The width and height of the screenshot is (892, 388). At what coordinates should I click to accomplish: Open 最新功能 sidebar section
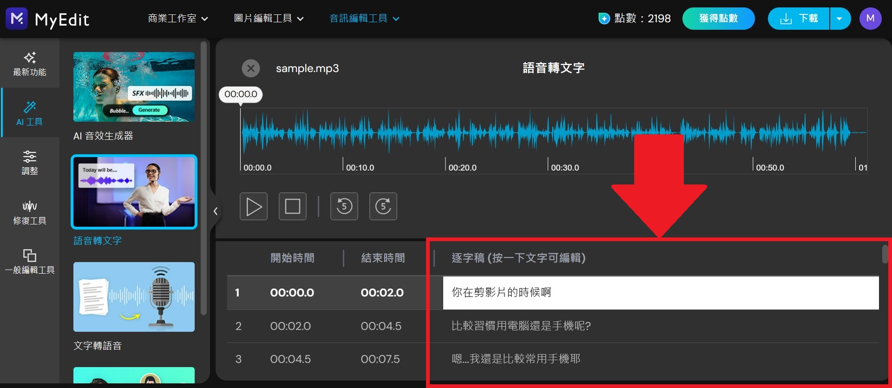click(x=30, y=64)
